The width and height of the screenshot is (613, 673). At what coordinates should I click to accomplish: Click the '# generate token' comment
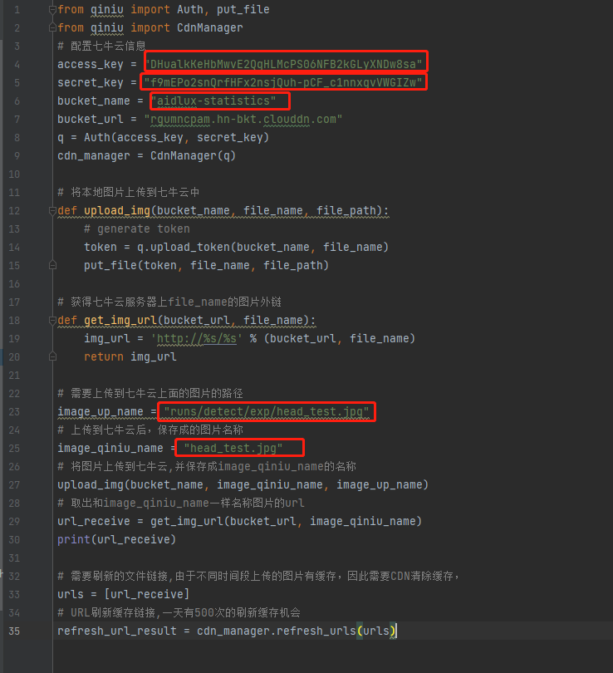click(x=137, y=228)
